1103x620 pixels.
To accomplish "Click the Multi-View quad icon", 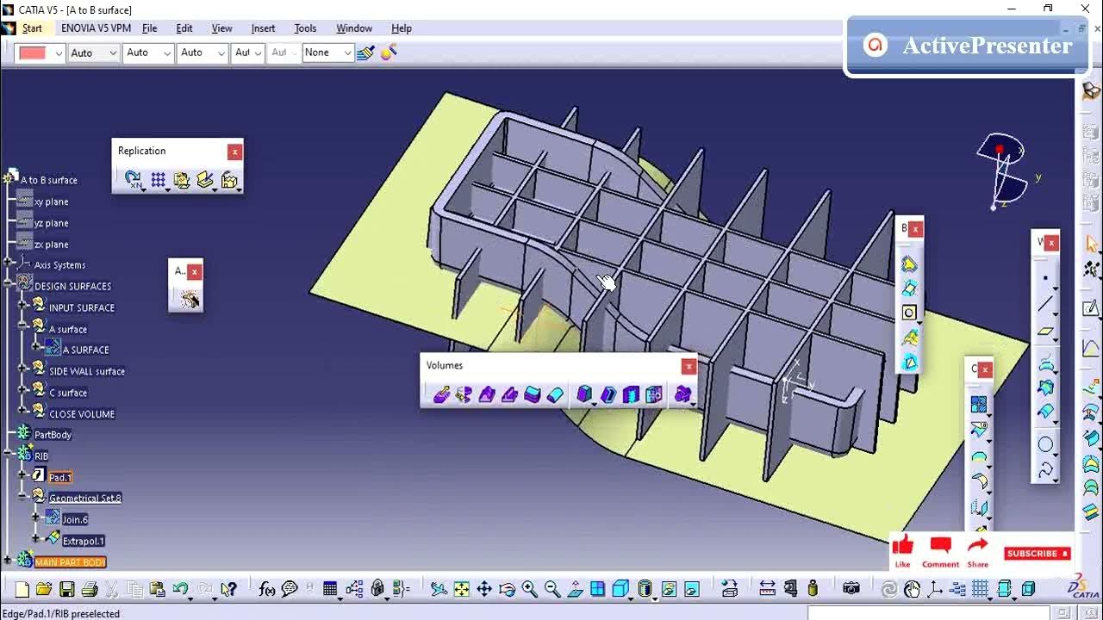I will coord(598,589).
